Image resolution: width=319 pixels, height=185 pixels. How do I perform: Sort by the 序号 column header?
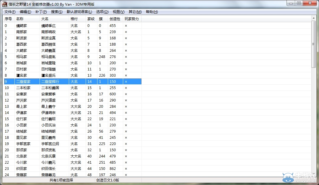coord(9,19)
